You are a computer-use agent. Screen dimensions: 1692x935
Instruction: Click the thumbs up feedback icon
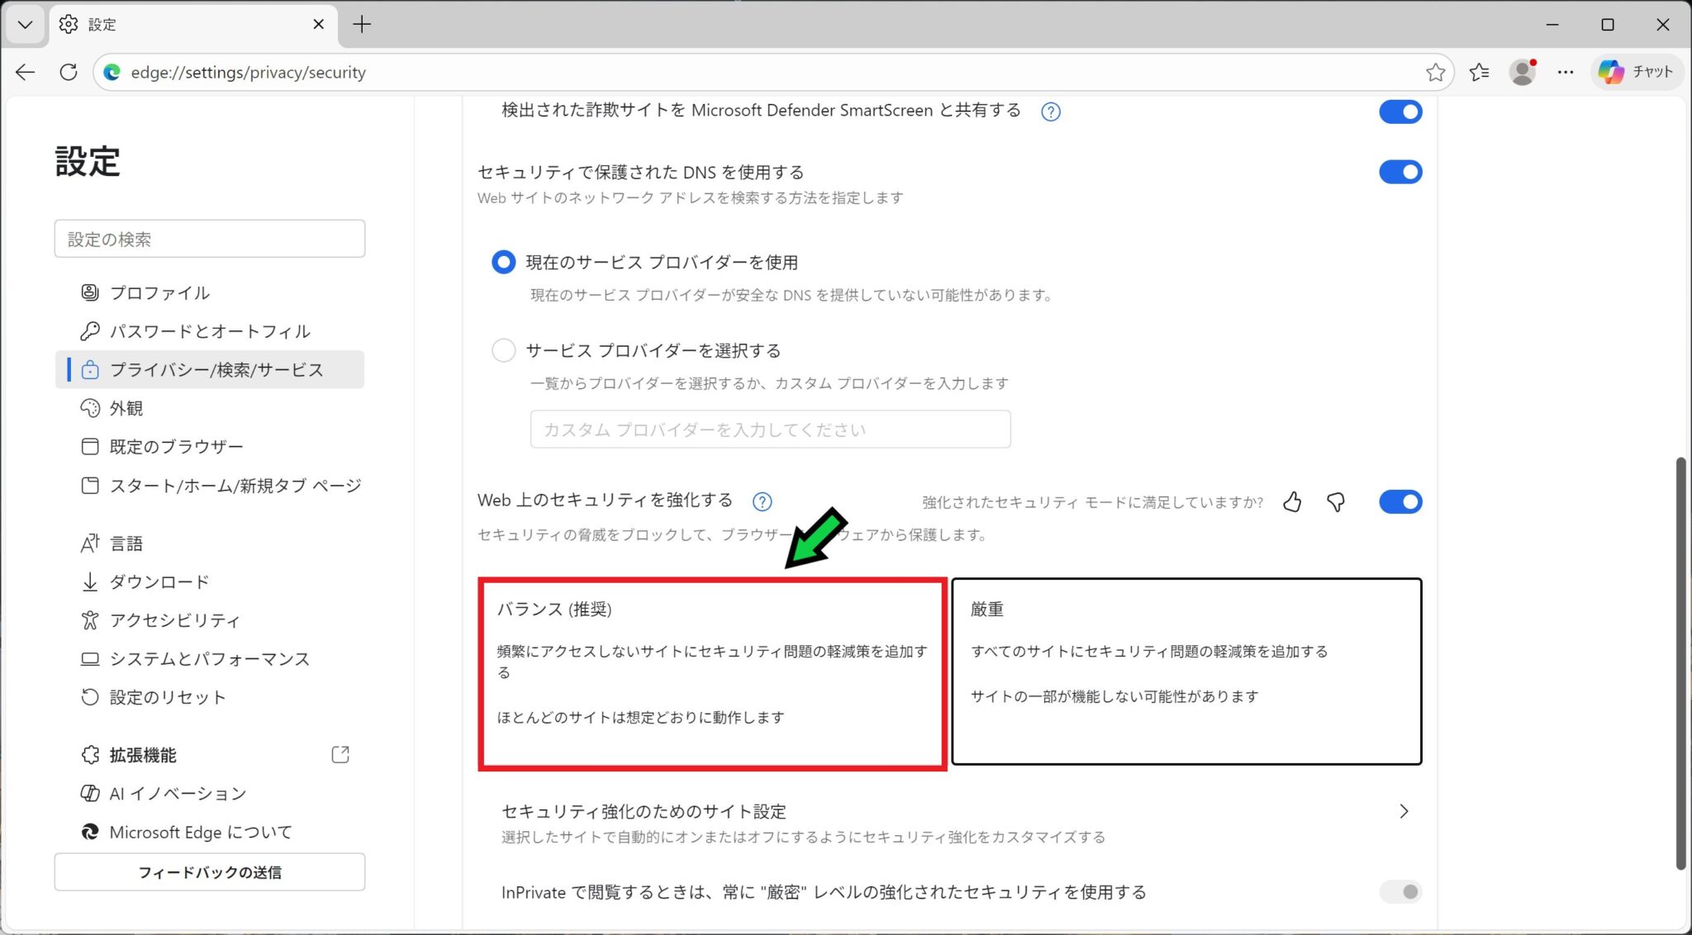click(1292, 501)
